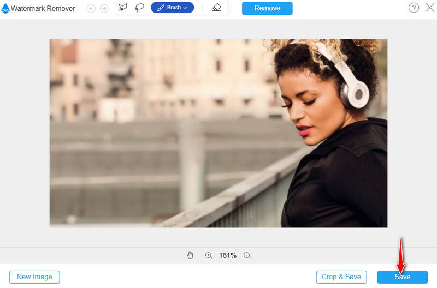Click the 161% zoom level text
Screen dimensions: 437x288
click(227, 255)
